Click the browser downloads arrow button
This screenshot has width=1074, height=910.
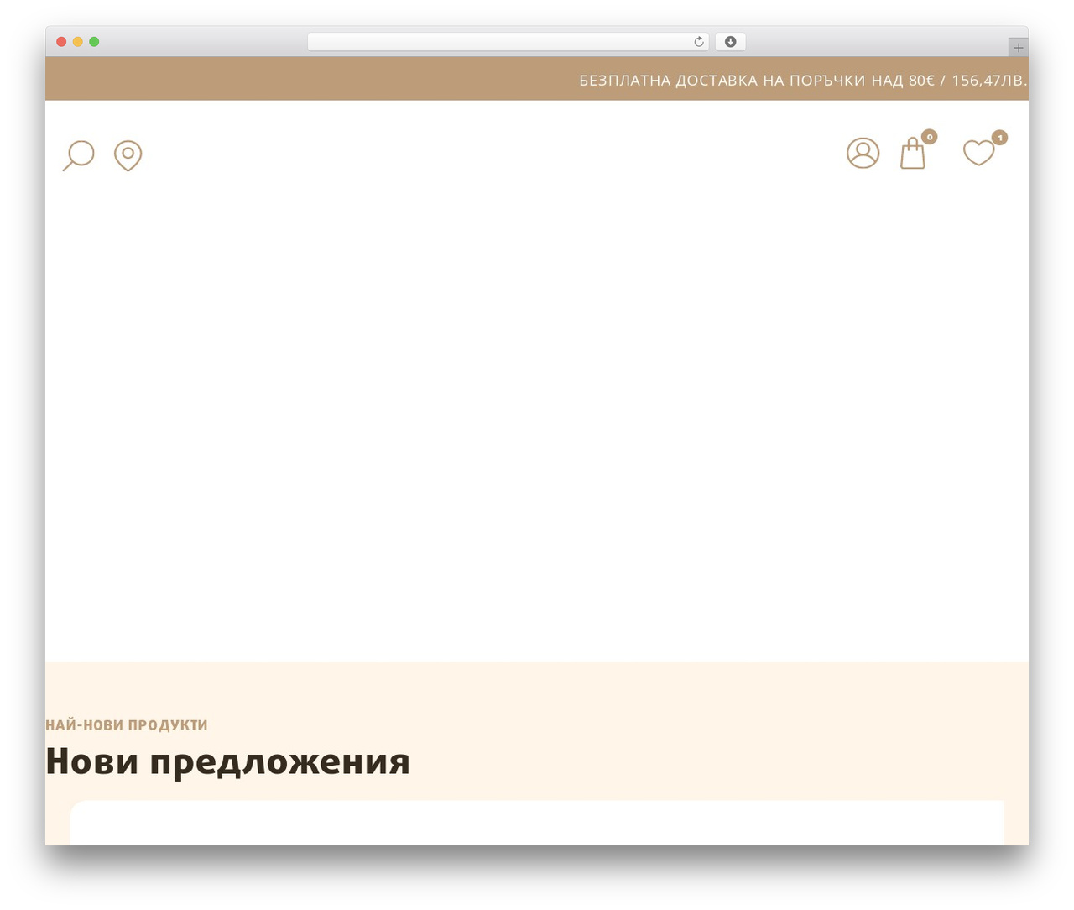pyautogui.click(x=730, y=42)
